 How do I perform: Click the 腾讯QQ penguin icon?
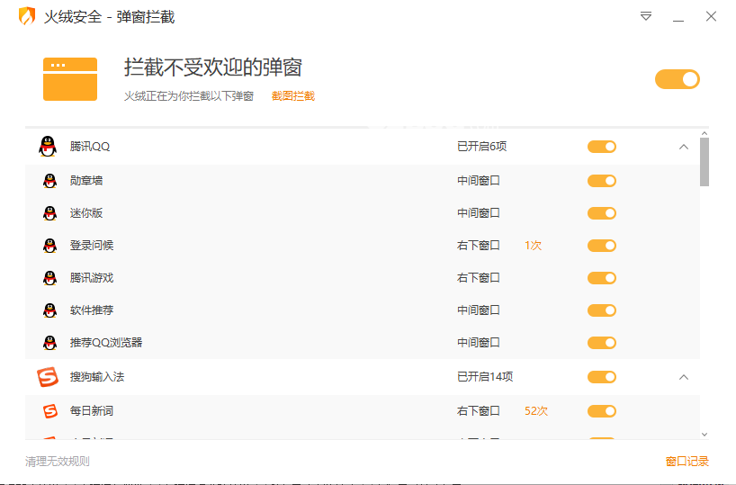point(48,147)
